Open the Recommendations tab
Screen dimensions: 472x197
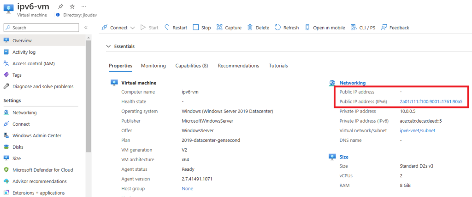pos(238,66)
